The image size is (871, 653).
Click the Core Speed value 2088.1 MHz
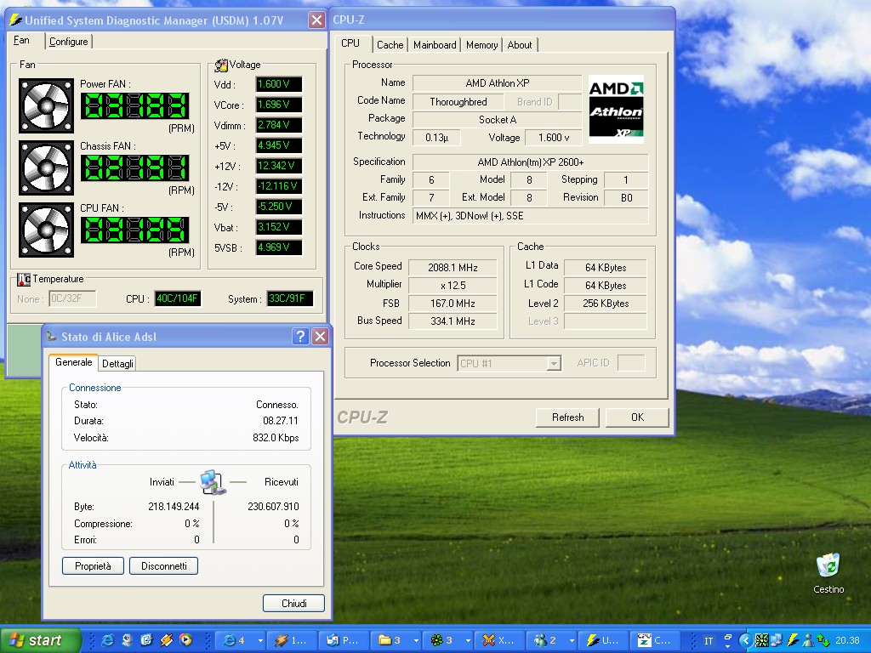click(x=453, y=268)
